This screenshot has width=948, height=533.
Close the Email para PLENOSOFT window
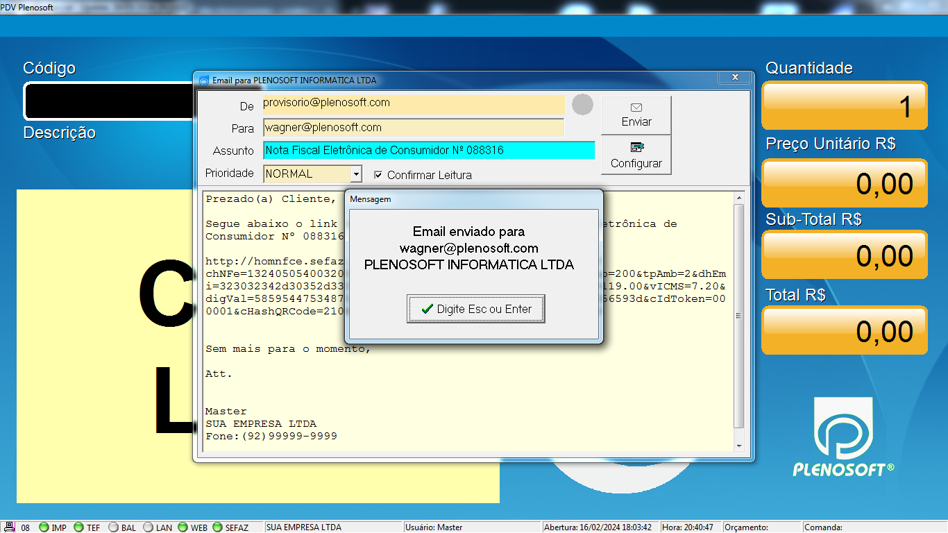click(735, 77)
